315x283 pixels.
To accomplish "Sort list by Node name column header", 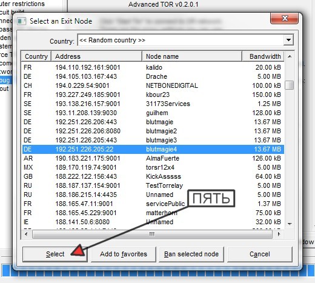I will tap(192, 56).
